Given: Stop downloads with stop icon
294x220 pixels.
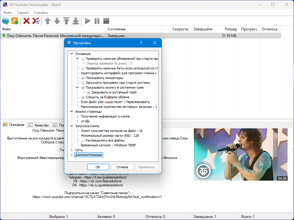Looking at the screenshot, I should pyautogui.click(x=106, y=21).
